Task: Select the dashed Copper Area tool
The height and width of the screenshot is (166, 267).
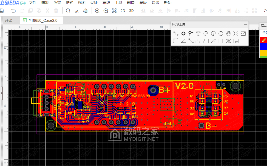Action: pos(198,41)
